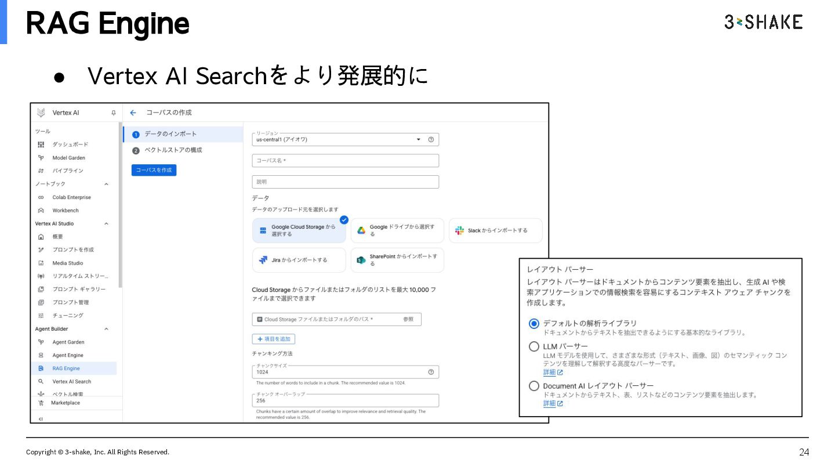Click the プロンプト管理 icon
The width and height of the screenshot is (835, 470).
point(41,302)
